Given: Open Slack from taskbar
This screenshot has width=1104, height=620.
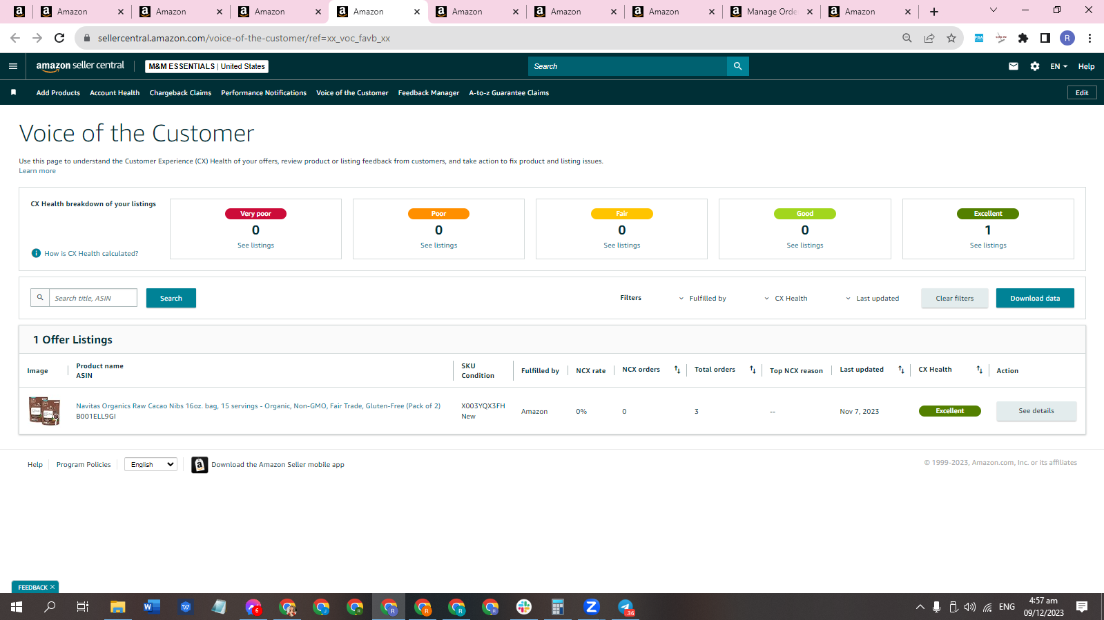Looking at the screenshot, I should (524, 607).
